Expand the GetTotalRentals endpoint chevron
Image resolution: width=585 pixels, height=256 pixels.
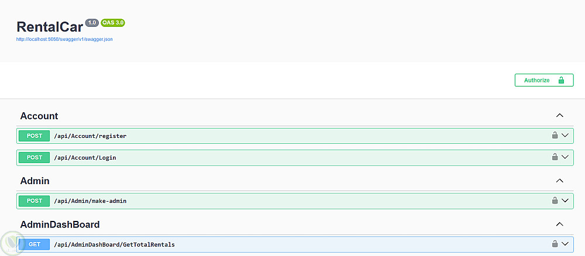click(x=565, y=244)
